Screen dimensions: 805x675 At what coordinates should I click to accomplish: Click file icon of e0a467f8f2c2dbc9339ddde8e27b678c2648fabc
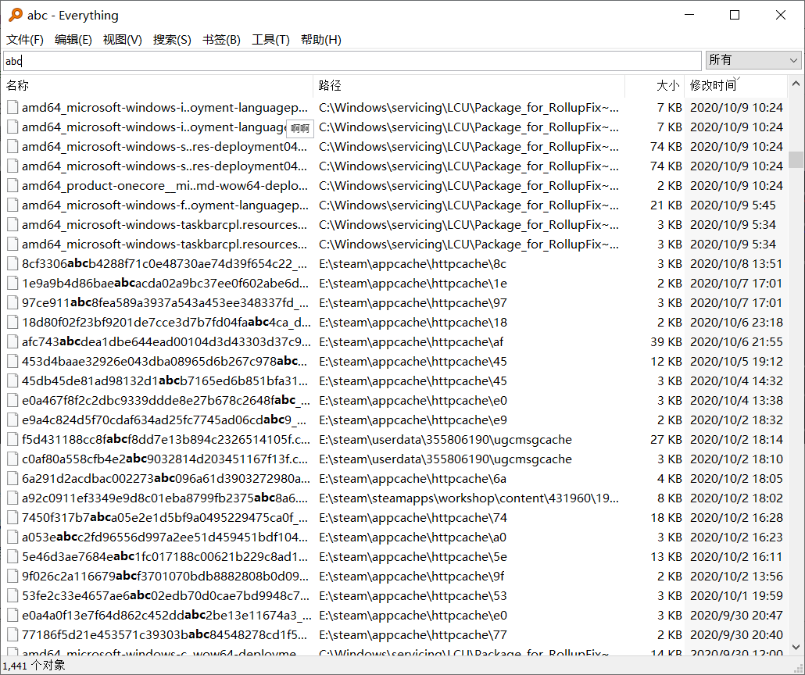pyautogui.click(x=13, y=400)
